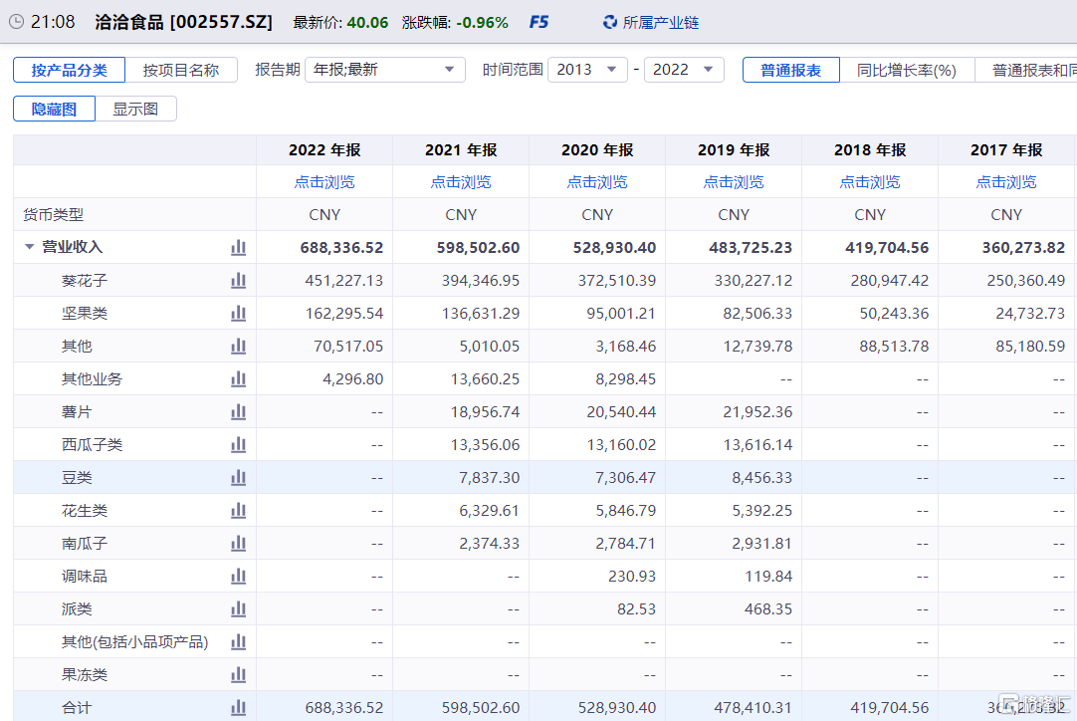The image size is (1077, 721).
Task: Click the 2021 年报 column header
Action: pyautogui.click(x=461, y=149)
